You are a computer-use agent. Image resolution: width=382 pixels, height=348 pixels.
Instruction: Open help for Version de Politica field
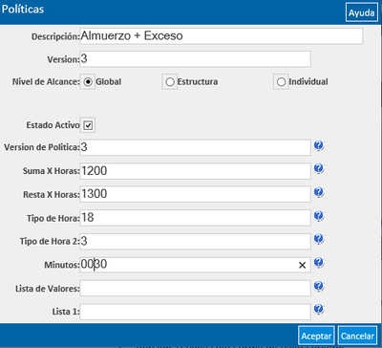tap(319, 146)
